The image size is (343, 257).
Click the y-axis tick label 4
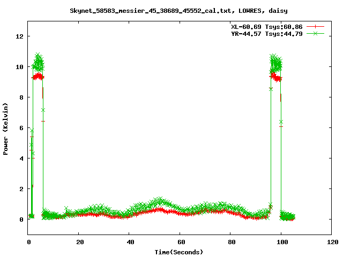21,158
